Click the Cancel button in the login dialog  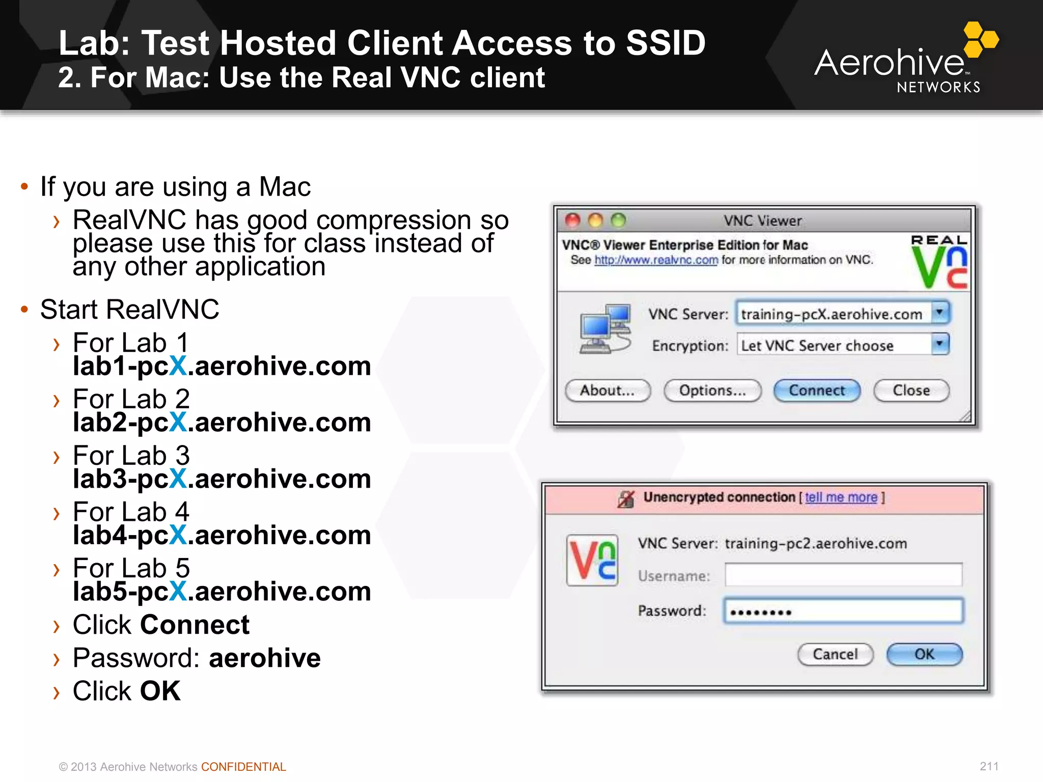pos(835,654)
